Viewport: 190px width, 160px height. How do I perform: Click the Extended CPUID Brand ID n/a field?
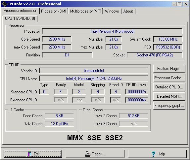[x=116, y=100]
